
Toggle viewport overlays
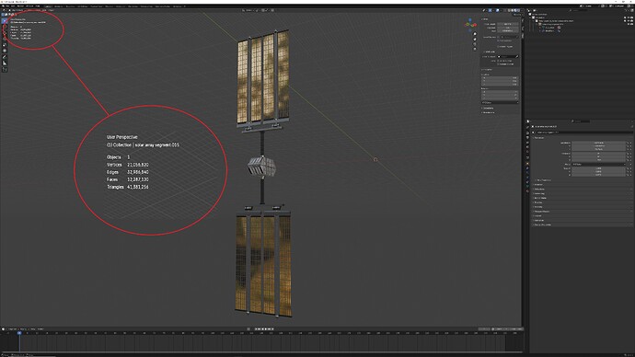pyautogui.click(x=497, y=10)
